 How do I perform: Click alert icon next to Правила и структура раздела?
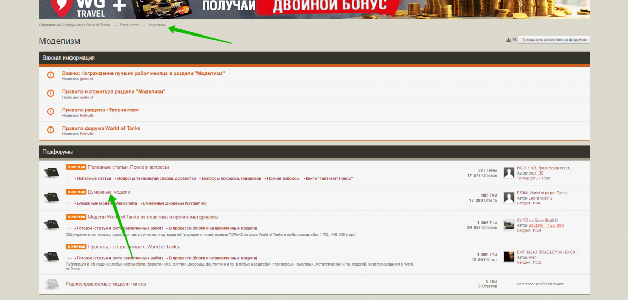(x=50, y=94)
